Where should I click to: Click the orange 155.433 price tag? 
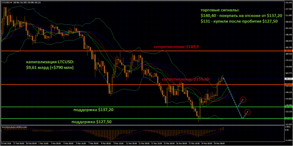(x=288, y=84)
